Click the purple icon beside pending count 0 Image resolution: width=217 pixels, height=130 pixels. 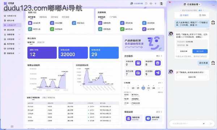[138, 63]
